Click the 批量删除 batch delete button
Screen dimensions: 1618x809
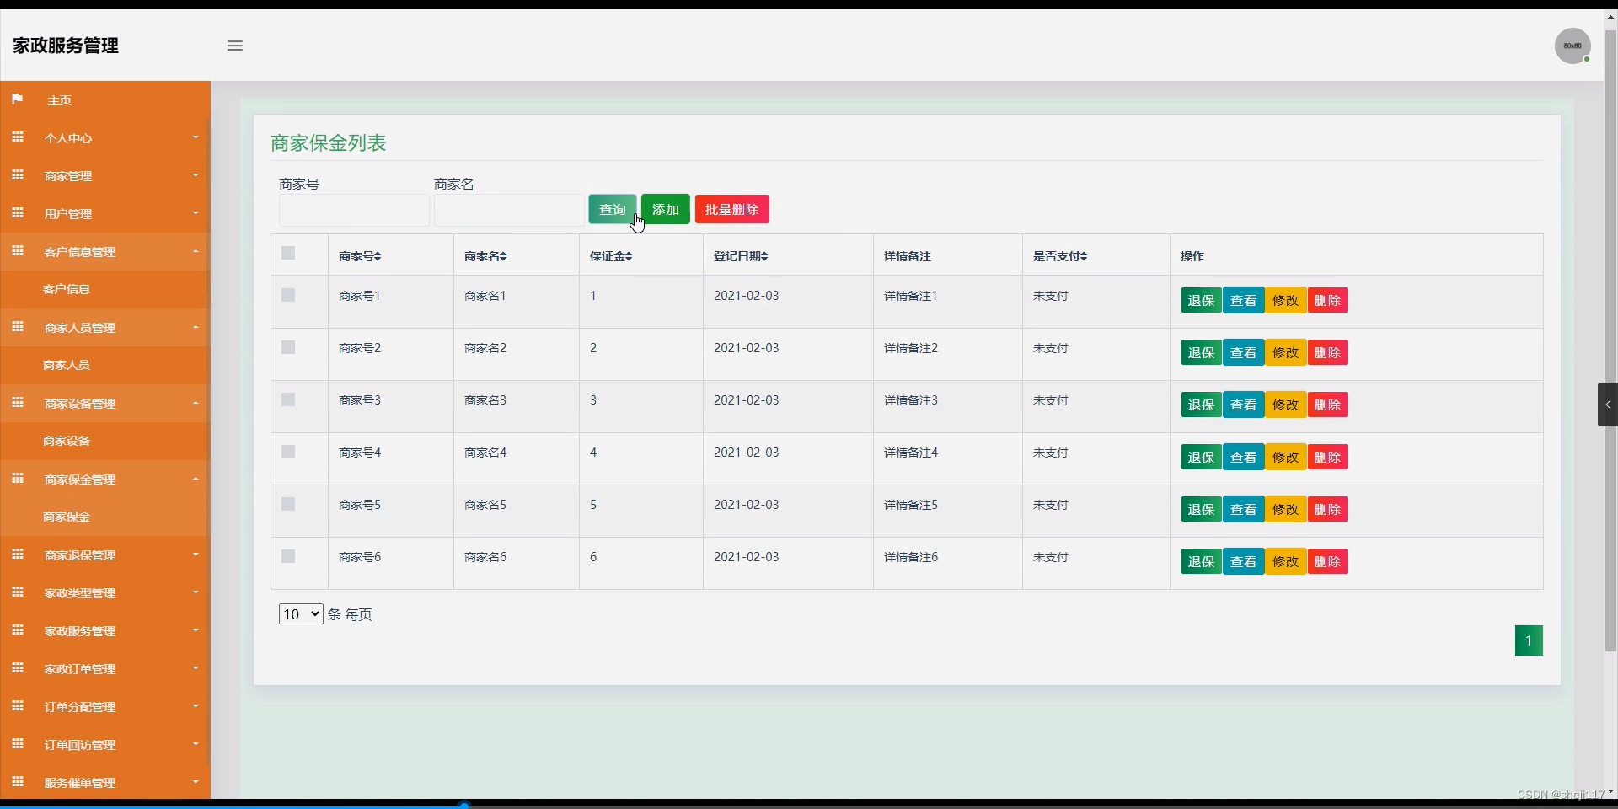[731, 209]
